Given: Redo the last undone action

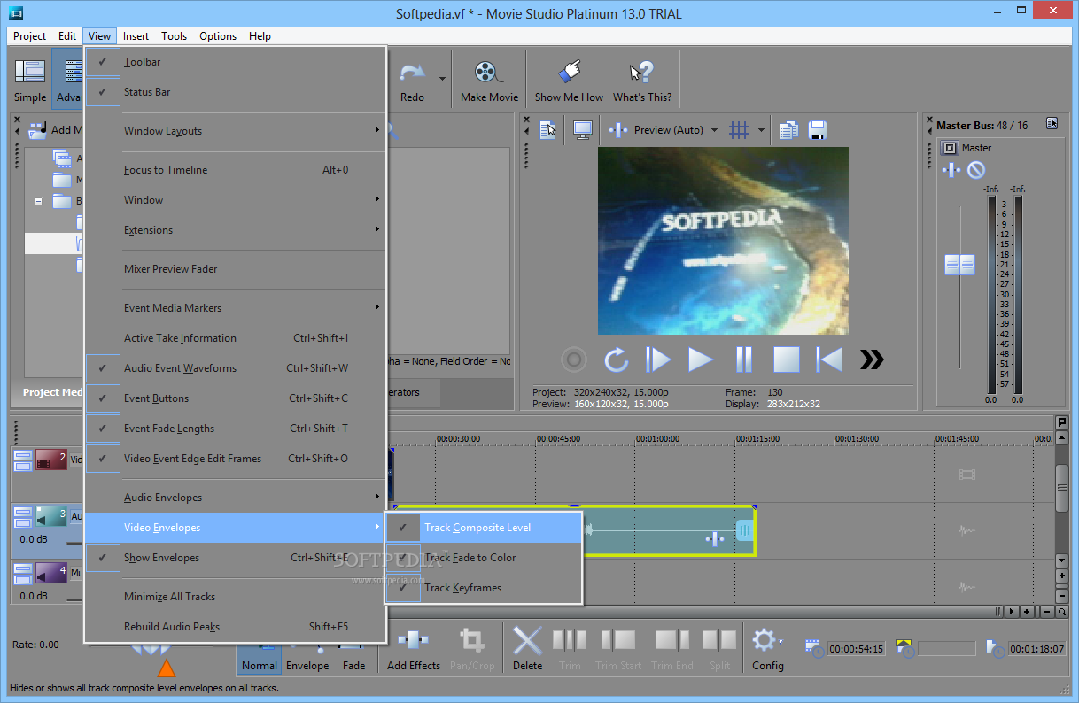Looking at the screenshot, I should pos(412,81).
